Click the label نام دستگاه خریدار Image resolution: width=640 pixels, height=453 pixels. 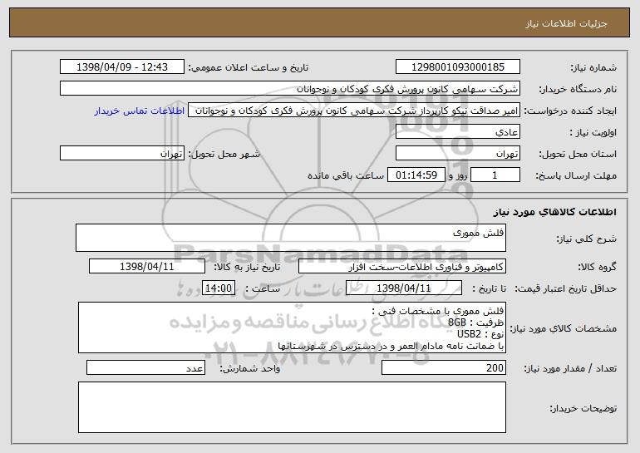[578, 89]
